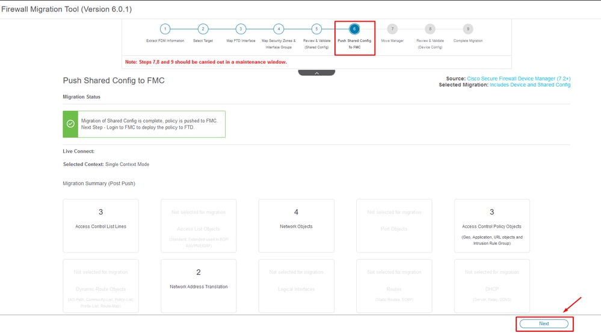Image resolution: width=601 pixels, height=333 pixels.
Task: Click the migration complete status message
Action: pyautogui.click(x=149, y=124)
